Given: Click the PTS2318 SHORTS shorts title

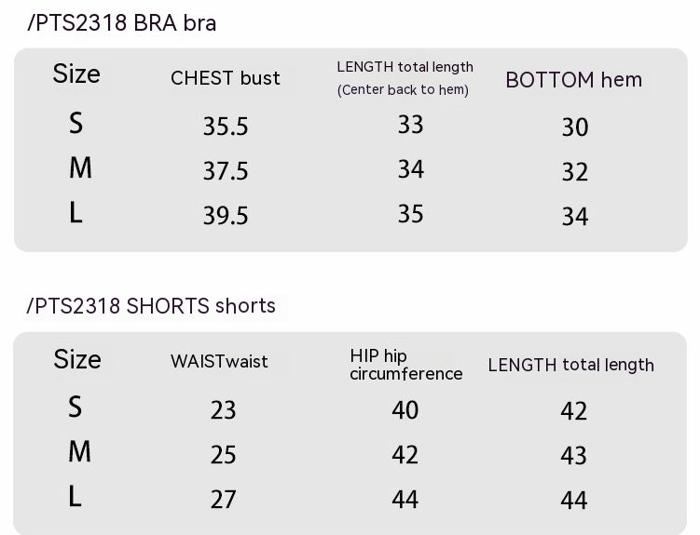Looking at the screenshot, I should point(152,306).
